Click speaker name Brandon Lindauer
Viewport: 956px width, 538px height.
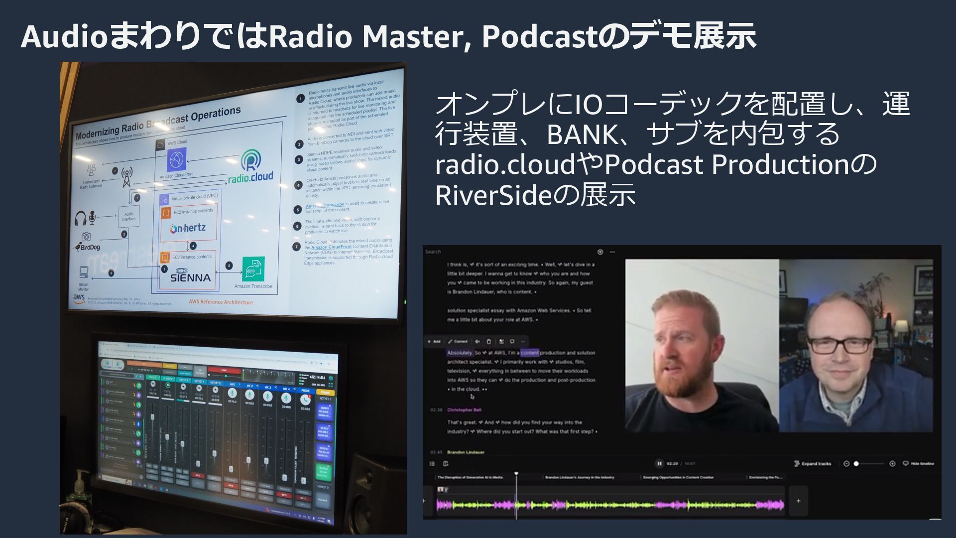pos(466,452)
